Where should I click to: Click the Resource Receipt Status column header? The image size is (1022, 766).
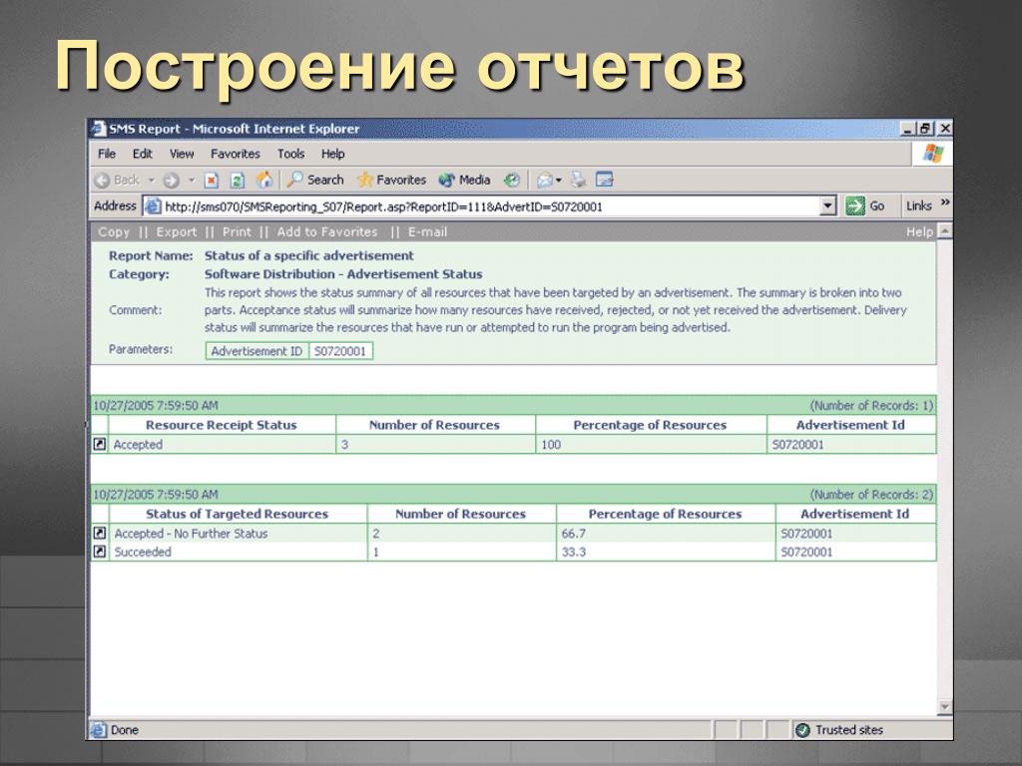tap(221, 425)
